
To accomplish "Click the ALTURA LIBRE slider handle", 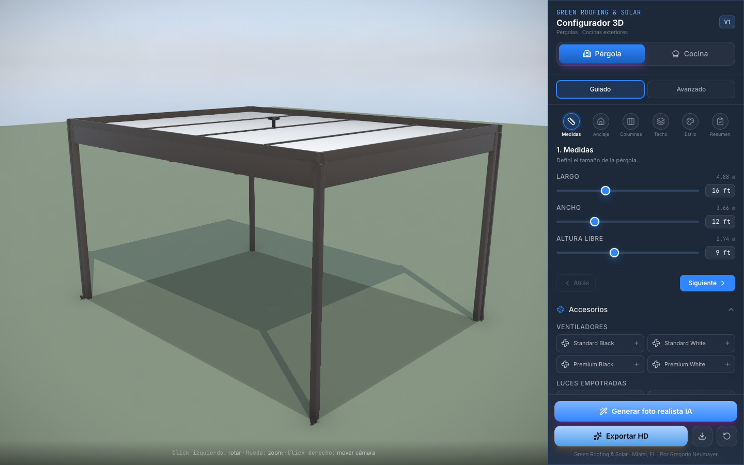I will (x=614, y=253).
